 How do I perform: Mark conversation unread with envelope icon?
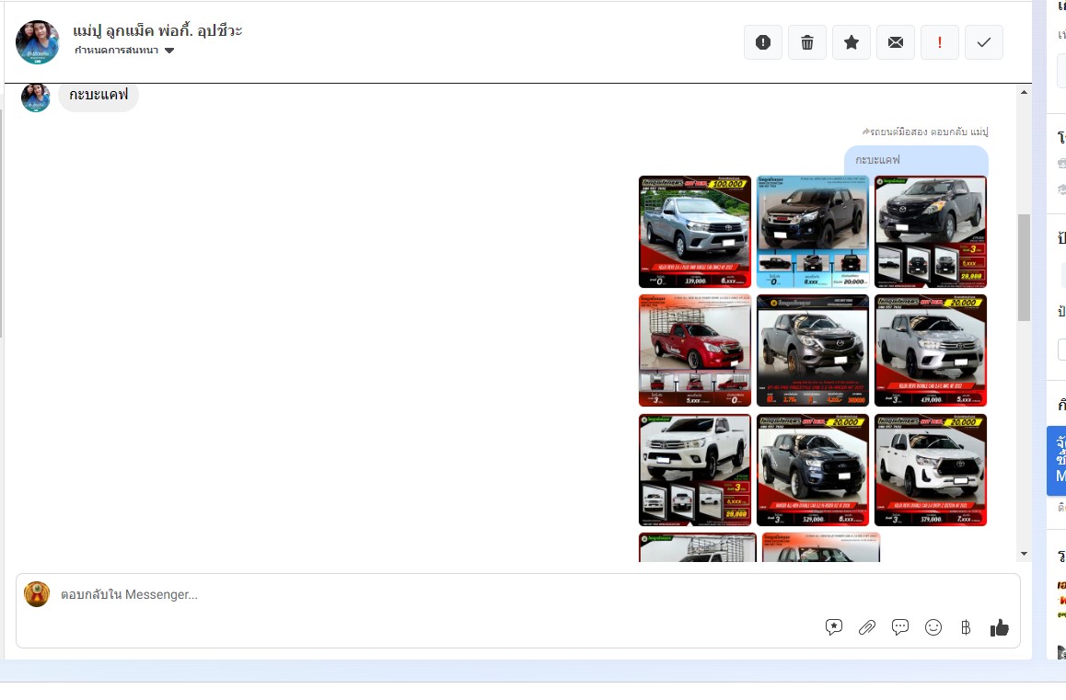(x=896, y=42)
